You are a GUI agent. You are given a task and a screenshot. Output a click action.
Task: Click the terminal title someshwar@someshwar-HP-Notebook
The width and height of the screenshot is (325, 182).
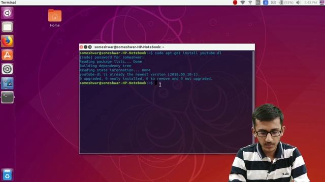[129, 47]
